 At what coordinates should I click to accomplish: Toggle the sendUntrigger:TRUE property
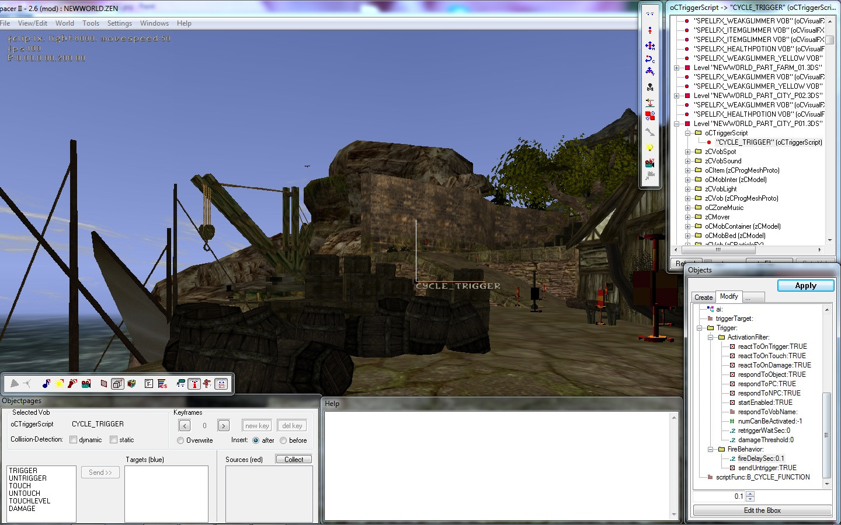click(x=763, y=468)
